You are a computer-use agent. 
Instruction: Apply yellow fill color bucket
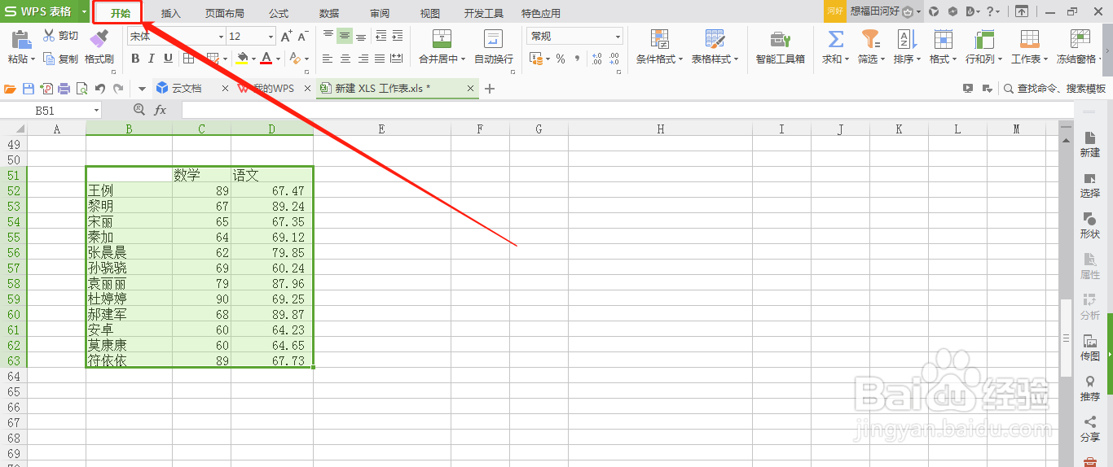click(x=242, y=59)
